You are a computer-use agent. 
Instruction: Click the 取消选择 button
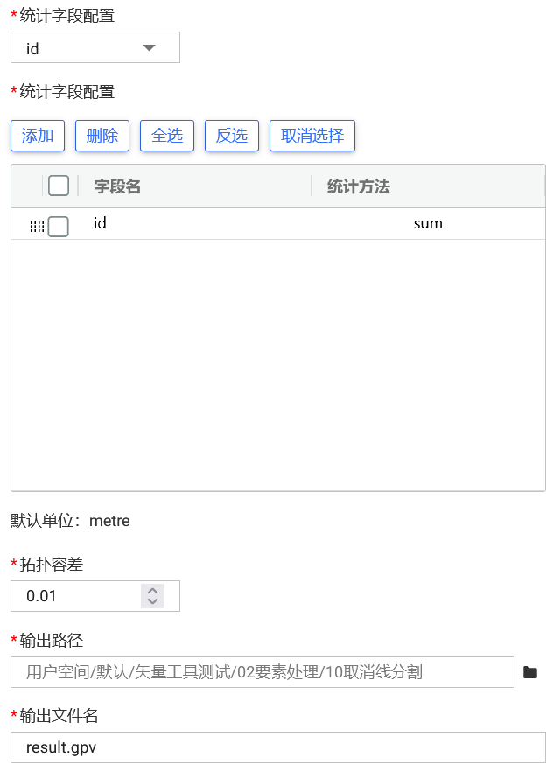pos(312,136)
